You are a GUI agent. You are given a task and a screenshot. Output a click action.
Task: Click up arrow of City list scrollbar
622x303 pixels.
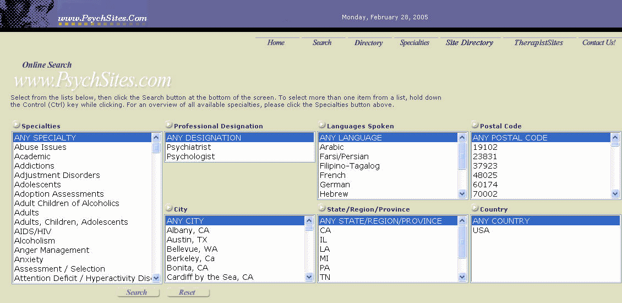(309, 221)
